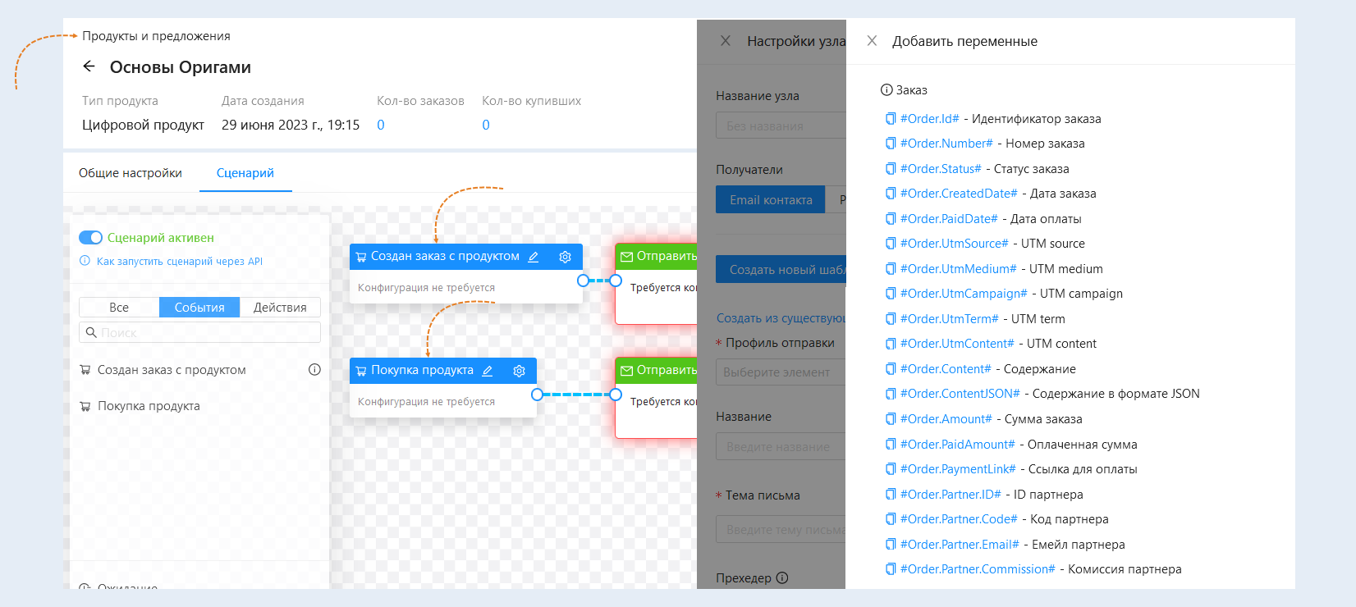Click the Email контакта recipient button

[771, 200]
